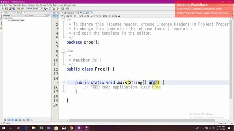Click the first Navigator filter button, Show Inherited Members

tap(5, 120)
